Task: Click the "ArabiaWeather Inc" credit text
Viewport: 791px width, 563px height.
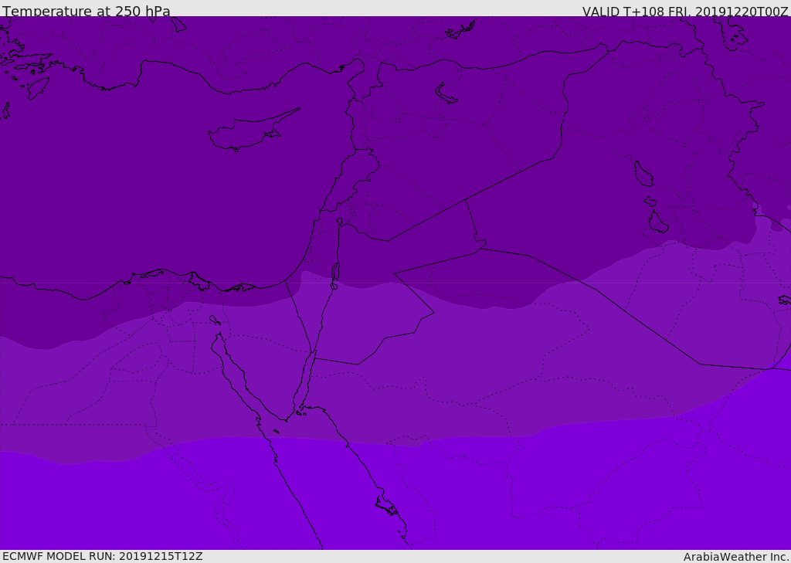Action: coord(736,557)
